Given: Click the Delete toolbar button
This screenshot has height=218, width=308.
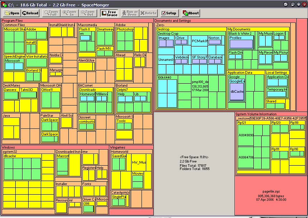Looking at the screenshot, I should pos(148,13).
